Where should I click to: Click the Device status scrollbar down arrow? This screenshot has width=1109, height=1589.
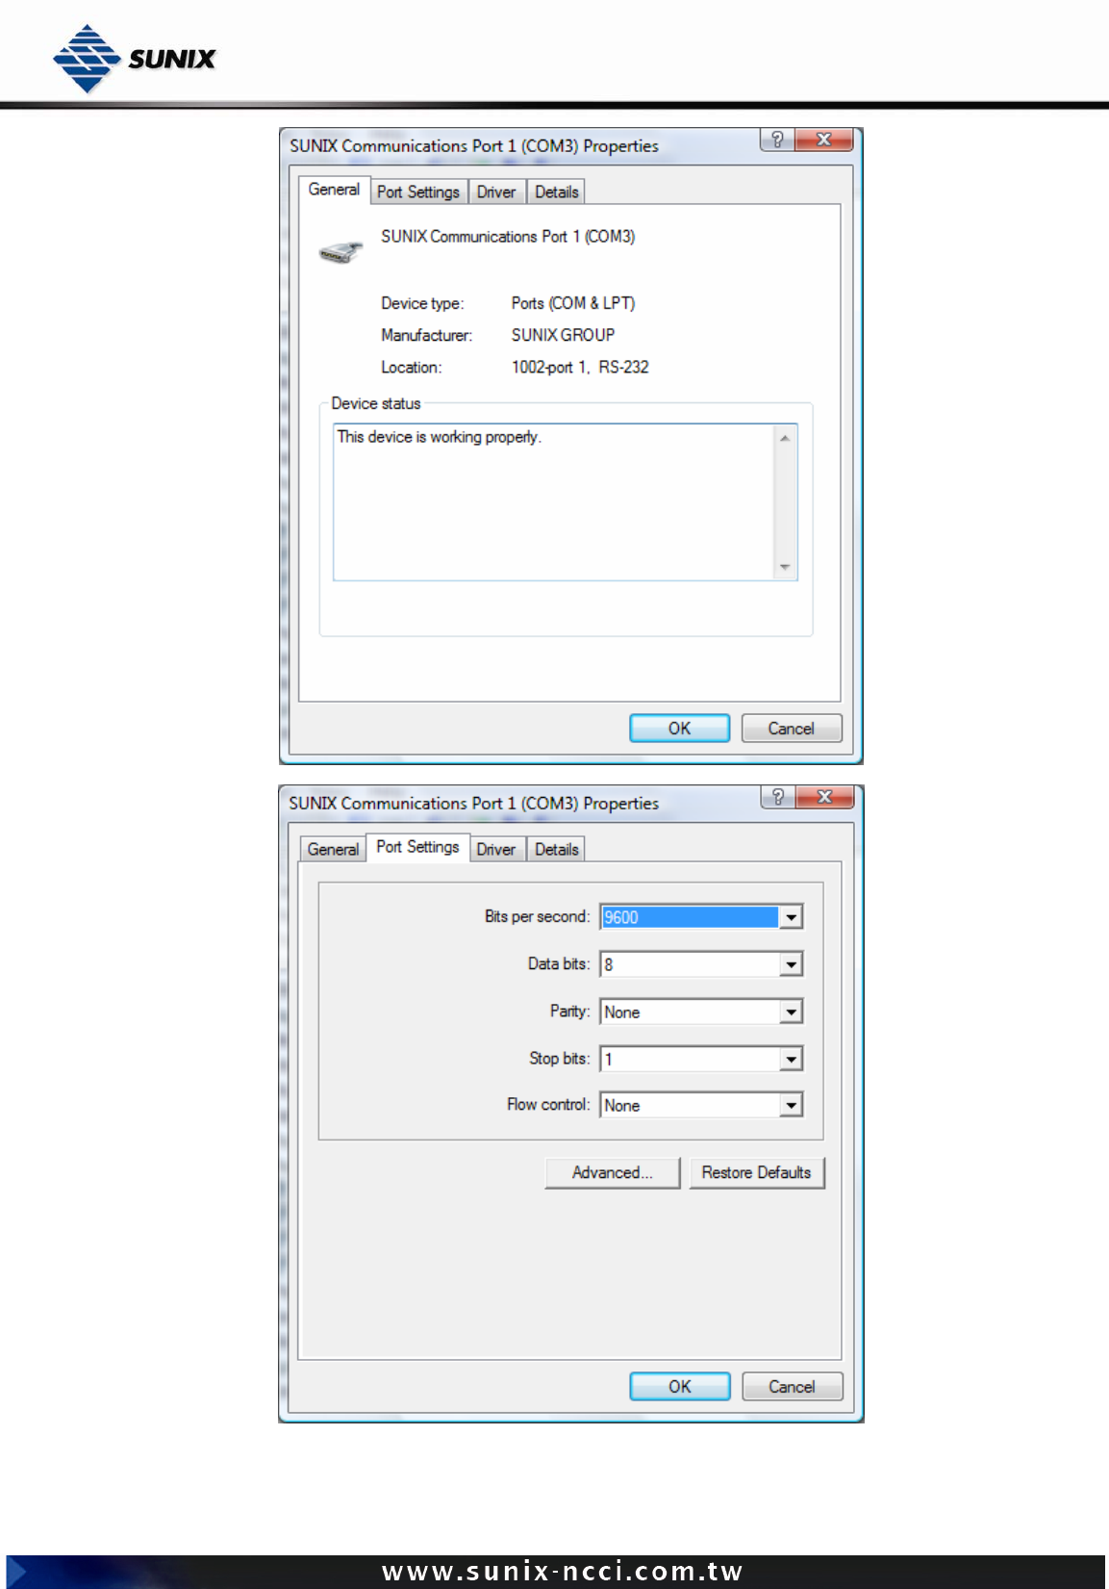pos(785,567)
